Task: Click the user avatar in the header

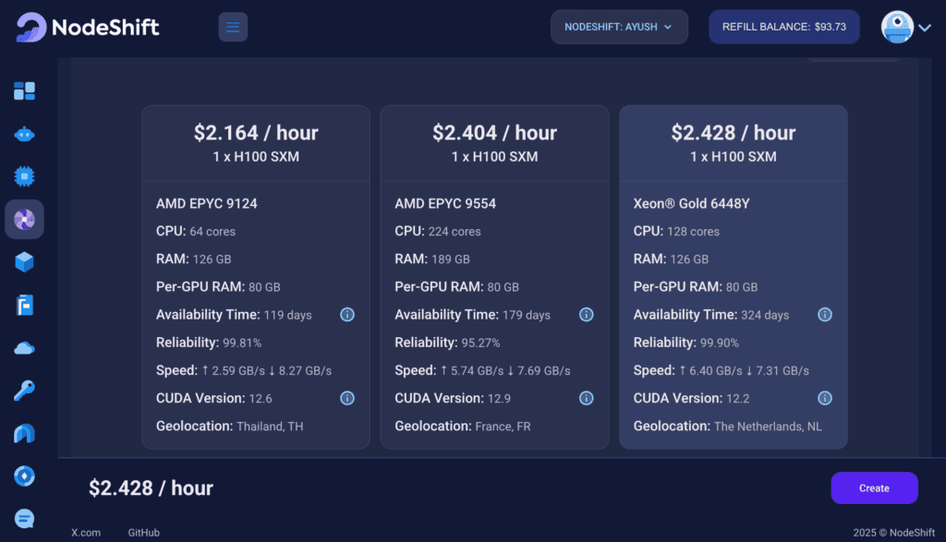Action: (897, 27)
